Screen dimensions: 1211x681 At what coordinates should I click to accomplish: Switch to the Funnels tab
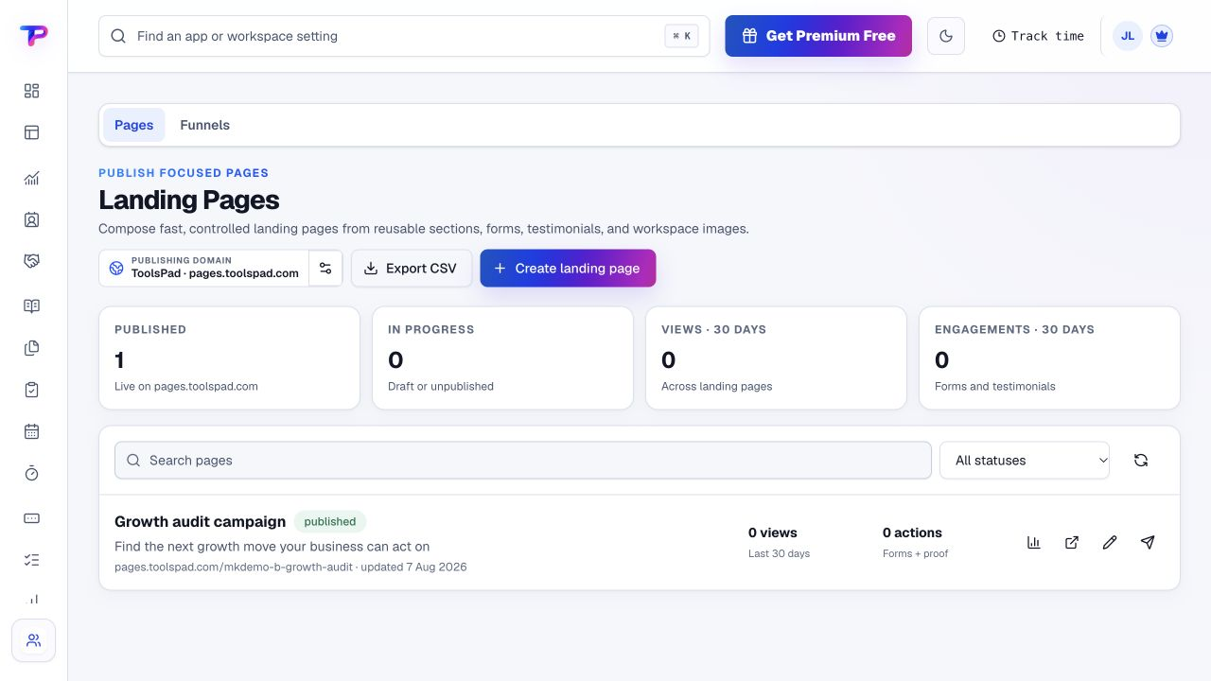[205, 125]
